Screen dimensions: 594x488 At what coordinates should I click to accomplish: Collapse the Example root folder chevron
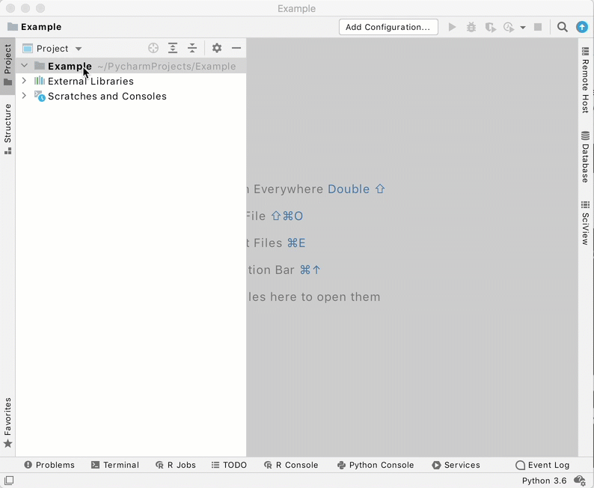click(x=24, y=66)
